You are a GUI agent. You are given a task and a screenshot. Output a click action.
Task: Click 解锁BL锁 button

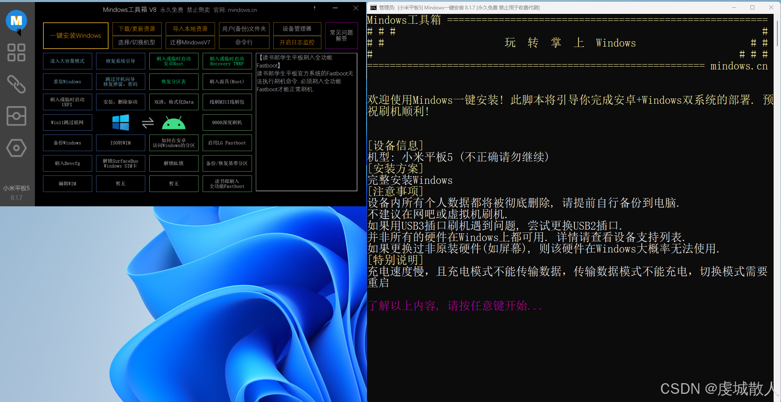(x=174, y=163)
